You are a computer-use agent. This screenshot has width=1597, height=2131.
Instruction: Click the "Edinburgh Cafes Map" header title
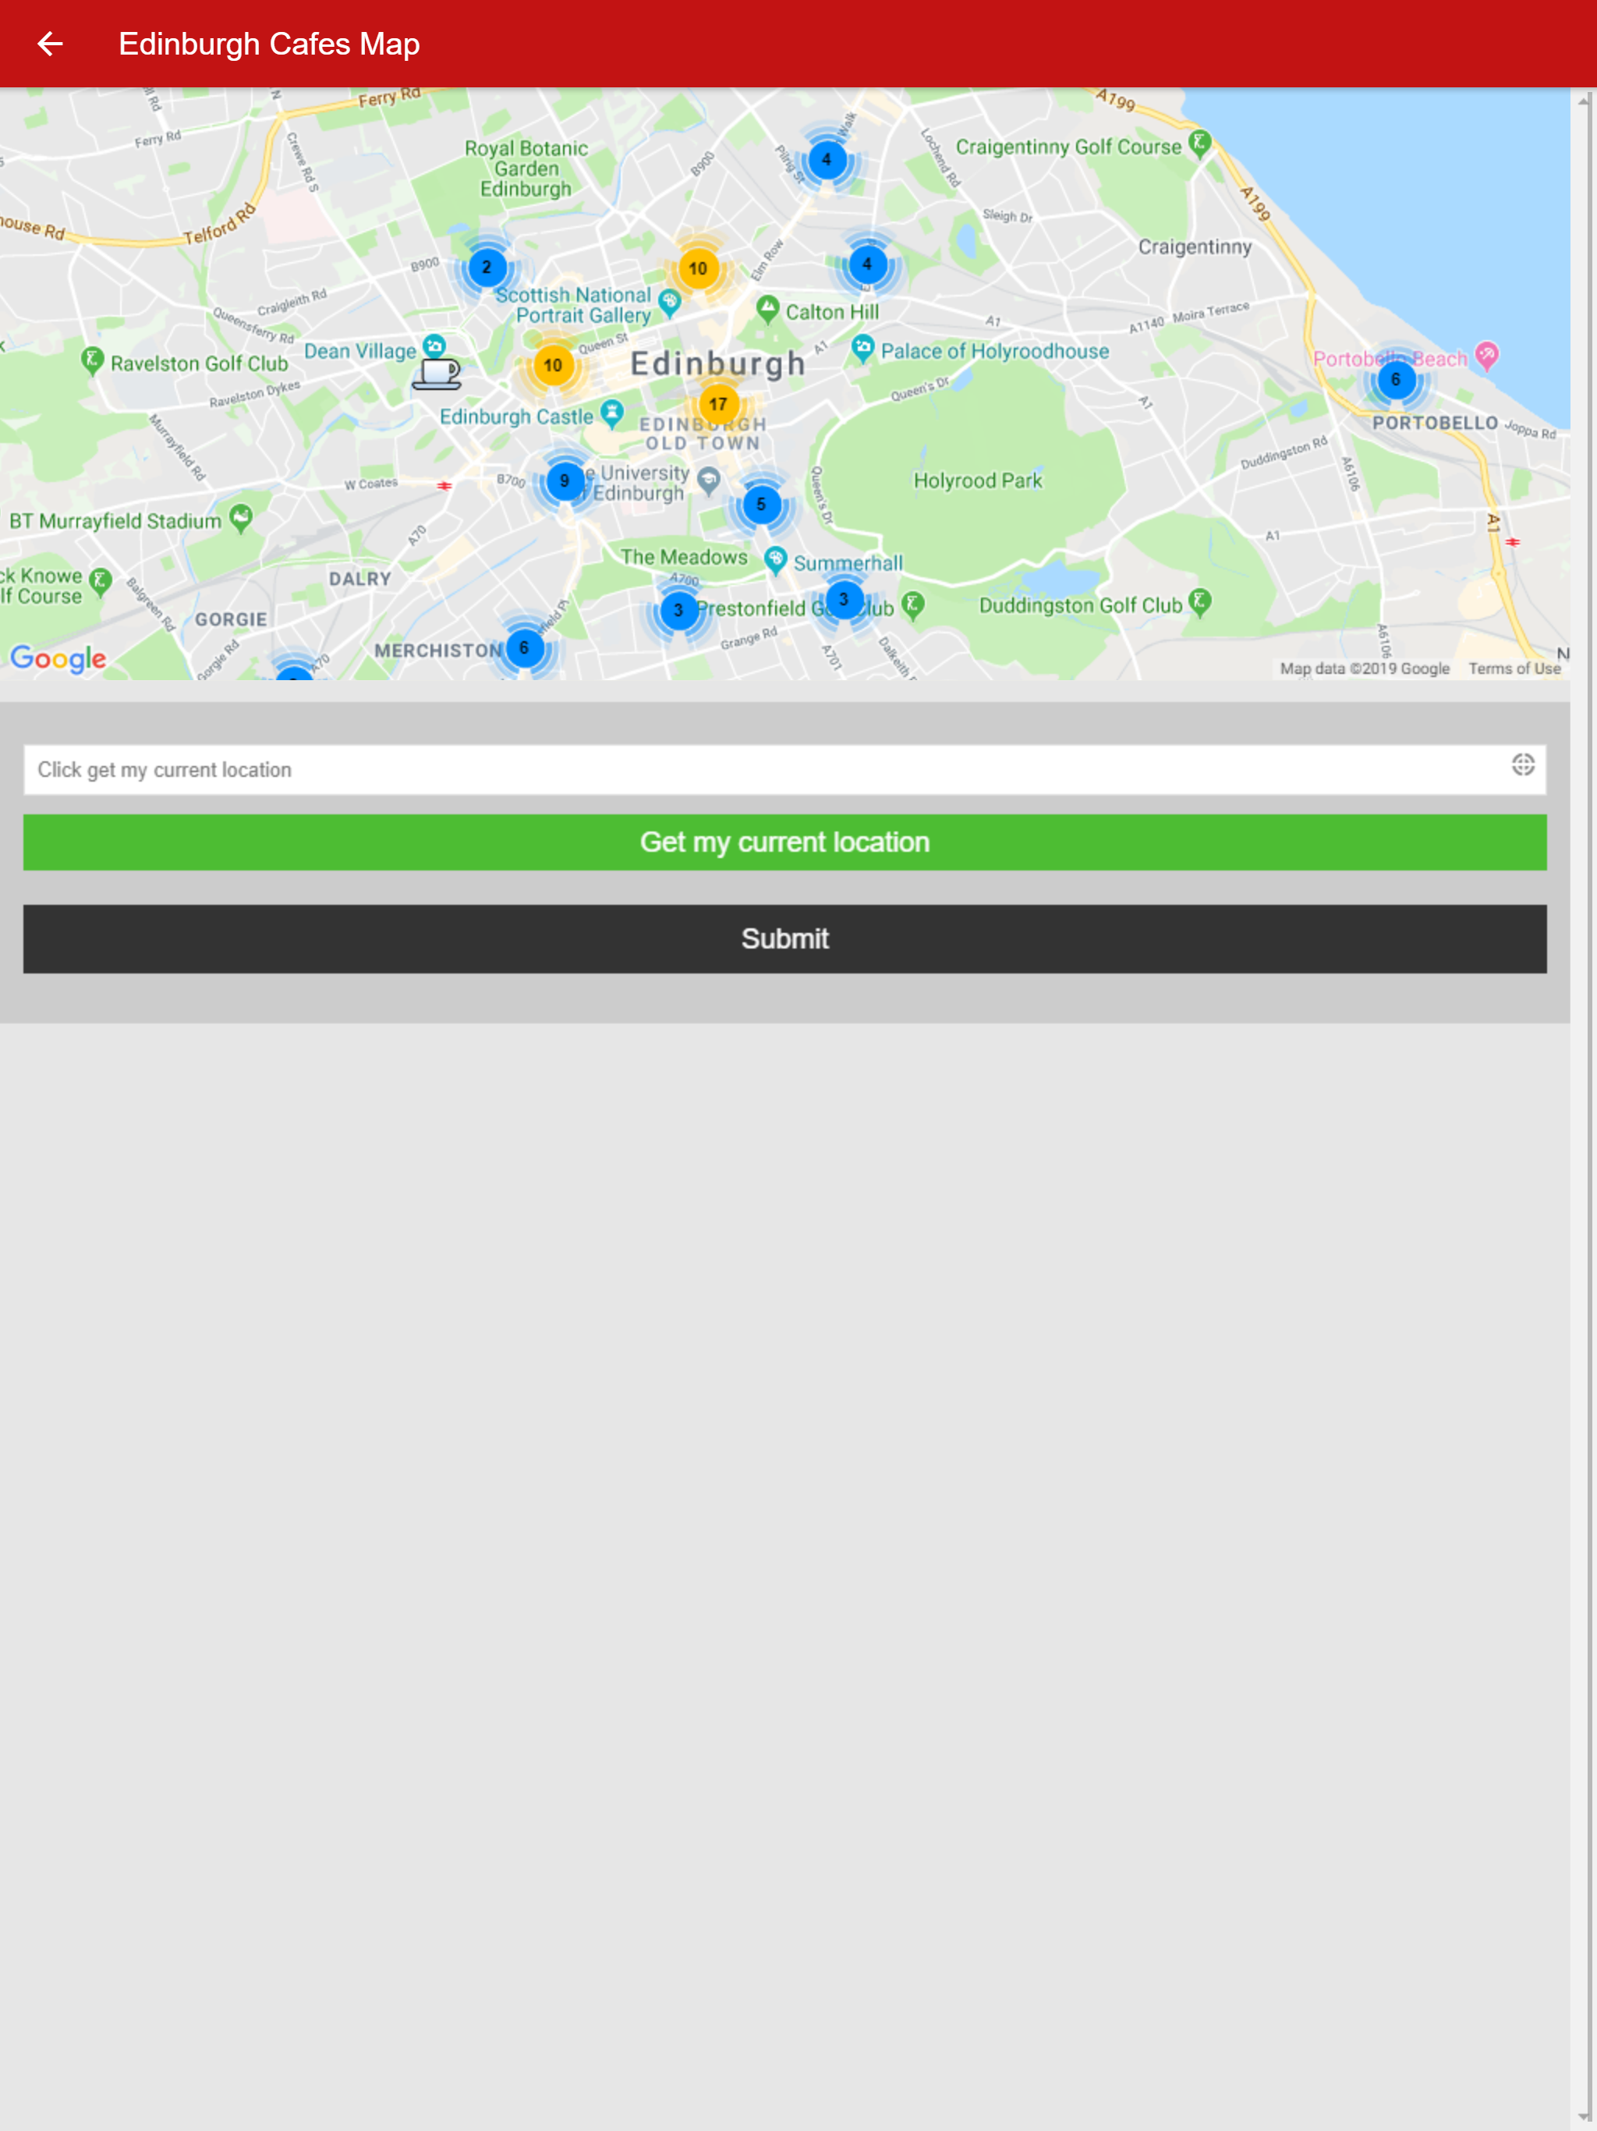269,44
